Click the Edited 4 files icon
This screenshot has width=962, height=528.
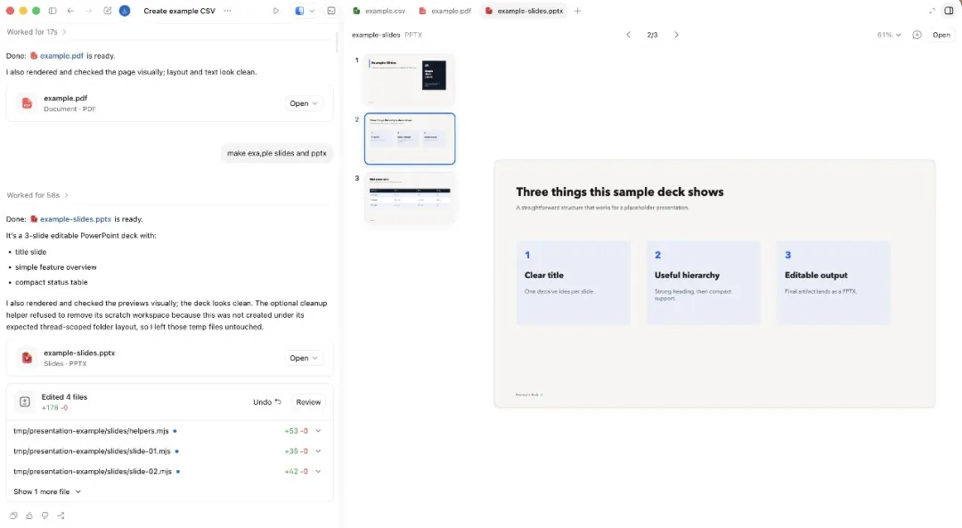(25, 402)
